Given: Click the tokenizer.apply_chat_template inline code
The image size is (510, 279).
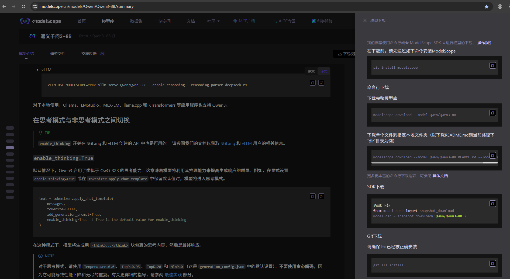Looking at the screenshot, I should click(x=118, y=179).
